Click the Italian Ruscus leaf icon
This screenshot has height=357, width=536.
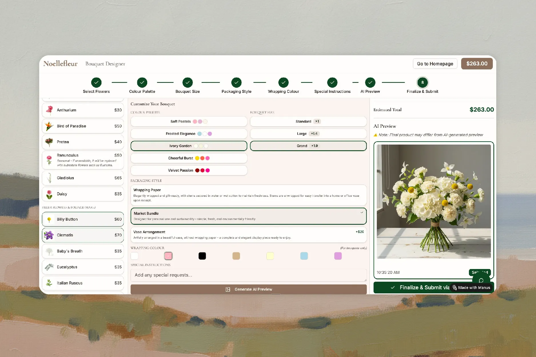pos(49,283)
